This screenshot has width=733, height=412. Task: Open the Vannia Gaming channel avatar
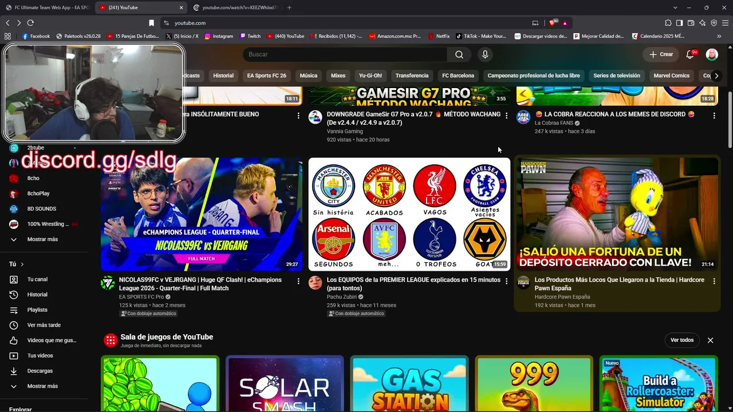(x=316, y=117)
